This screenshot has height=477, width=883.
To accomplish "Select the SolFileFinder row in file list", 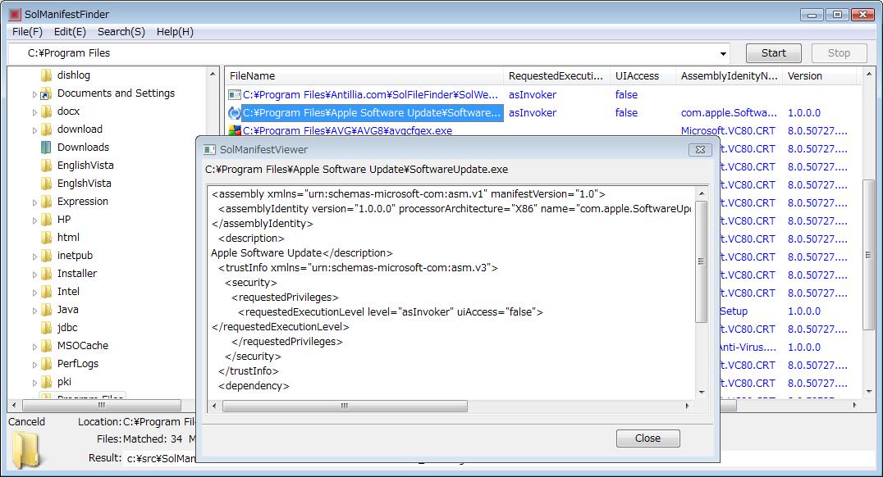I will click(371, 94).
